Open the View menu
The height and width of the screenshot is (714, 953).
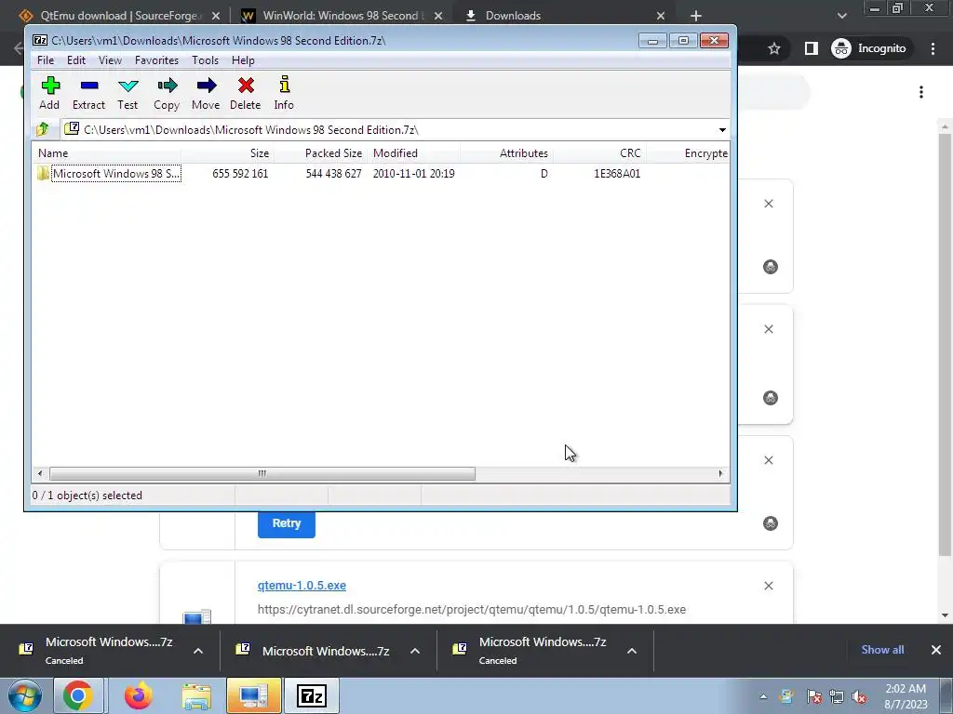tap(110, 60)
